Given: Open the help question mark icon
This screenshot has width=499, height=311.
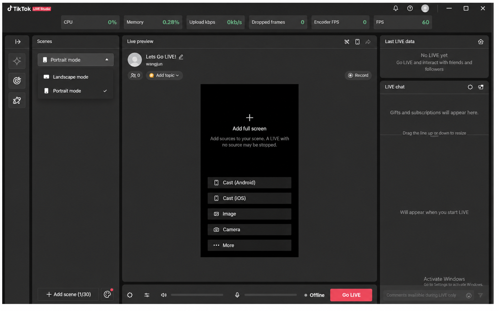Looking at the screenshot, I should click(410, 8).
